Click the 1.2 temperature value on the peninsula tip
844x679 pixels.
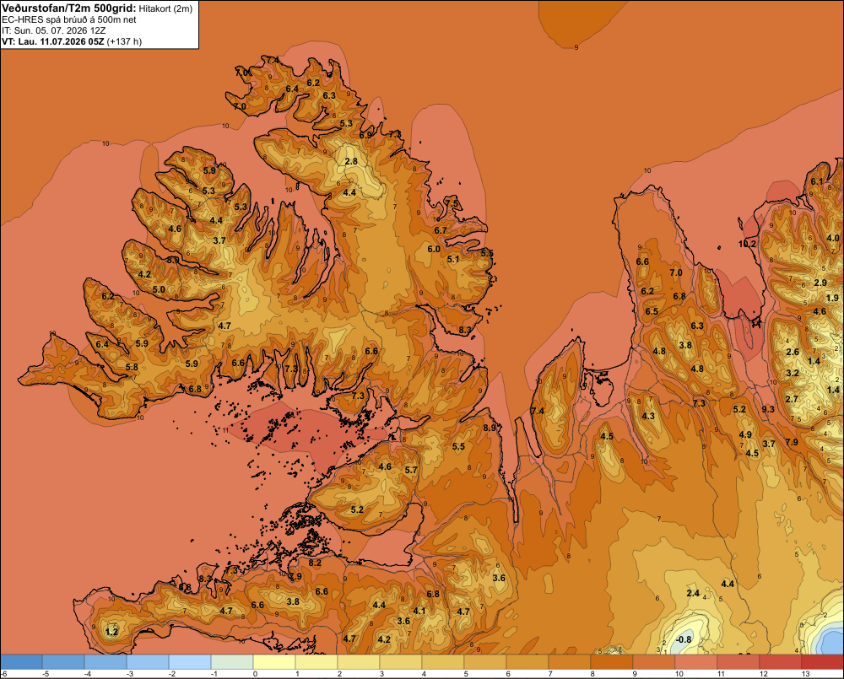point(111,632)
